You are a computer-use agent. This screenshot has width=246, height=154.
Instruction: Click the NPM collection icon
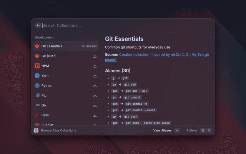37,66
